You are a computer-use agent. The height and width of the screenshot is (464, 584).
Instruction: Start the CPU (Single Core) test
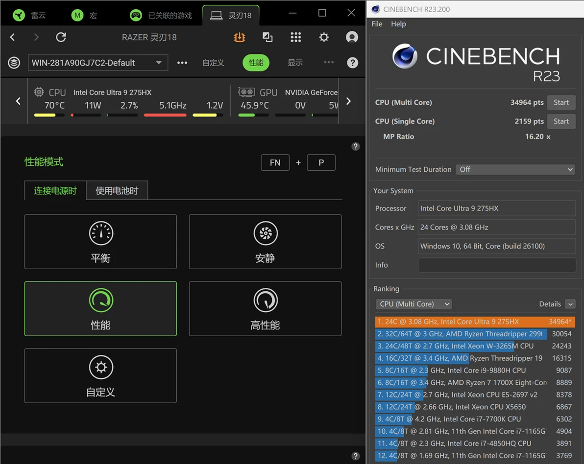pyautogui.click(x=561, y=121)
